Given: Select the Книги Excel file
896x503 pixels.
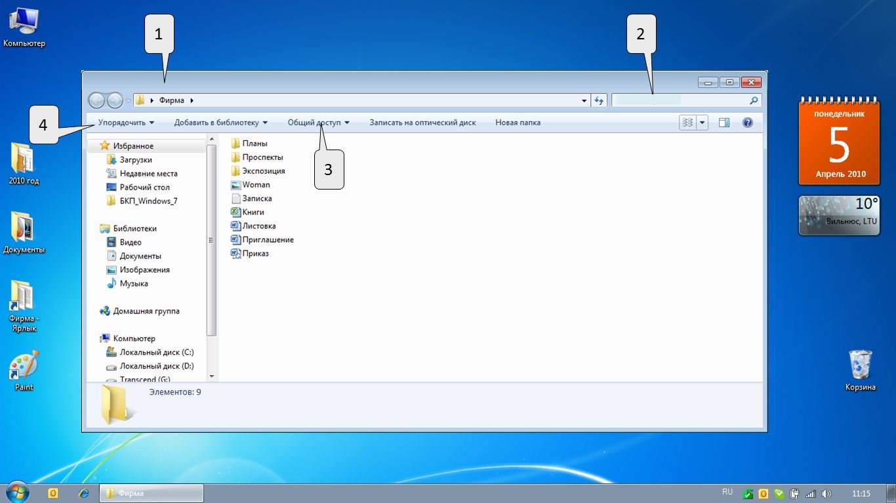Looking at the screenshot, I should (x=253, y=212).
